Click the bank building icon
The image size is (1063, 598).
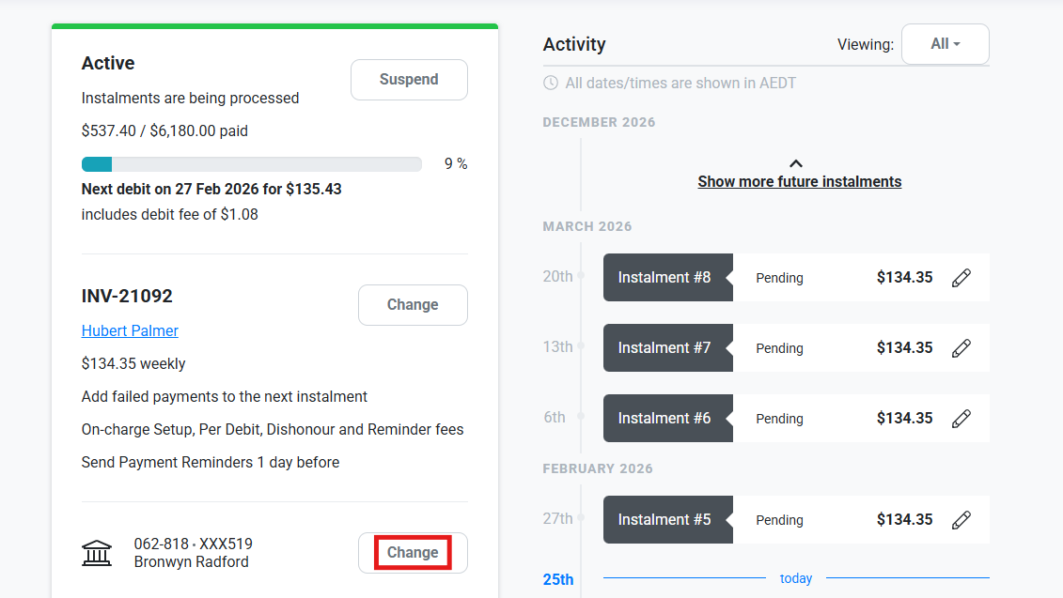click(x=97, y=553)
